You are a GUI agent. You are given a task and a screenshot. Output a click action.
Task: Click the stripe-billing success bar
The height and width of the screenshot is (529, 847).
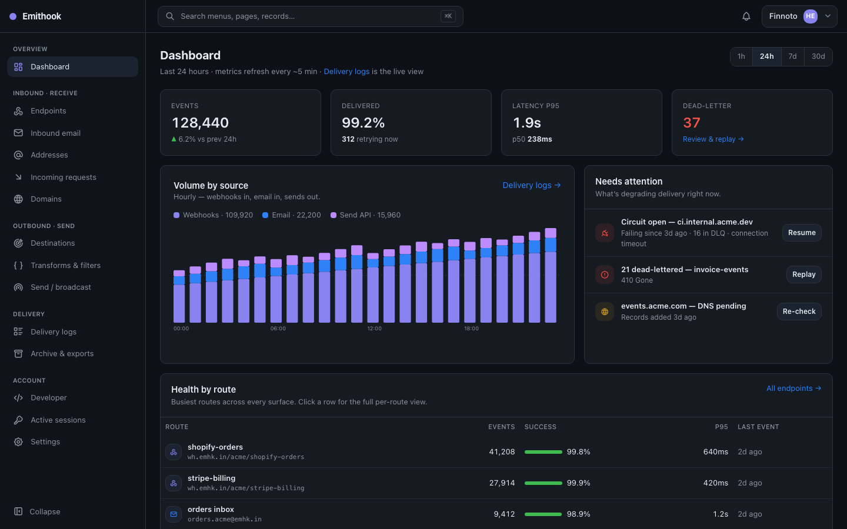(543, 483)
